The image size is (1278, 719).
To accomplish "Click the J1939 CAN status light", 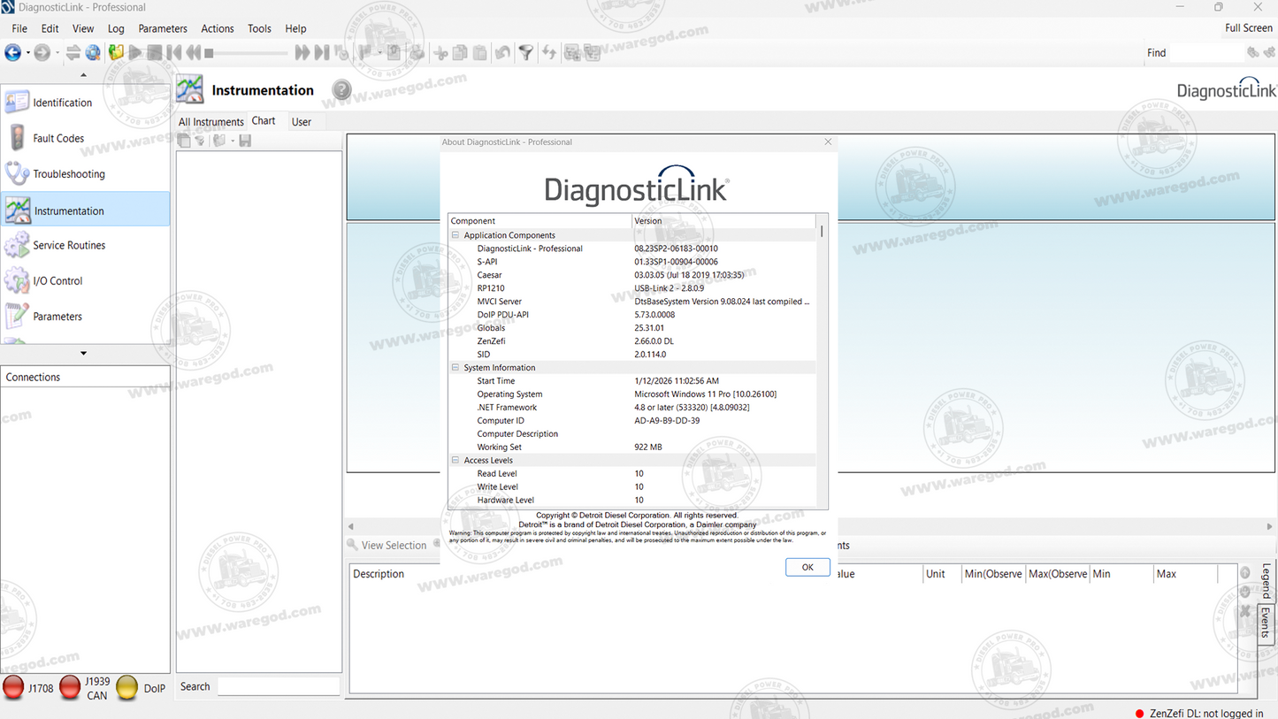I will click(70, 685).
